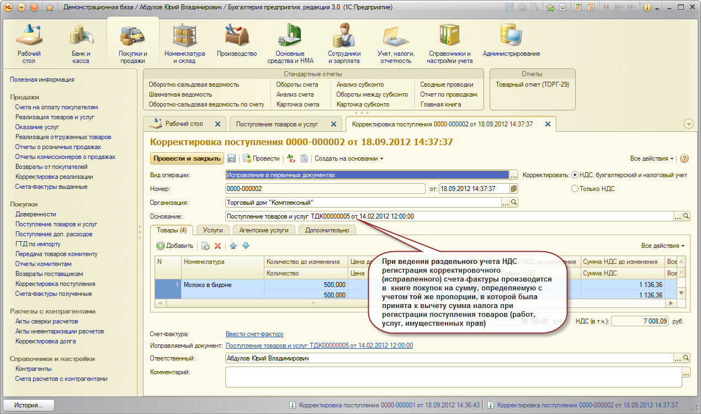Viewport: 701px width, 414px height.
Task: Add a row with the green Добавить button
Action: 175,246
